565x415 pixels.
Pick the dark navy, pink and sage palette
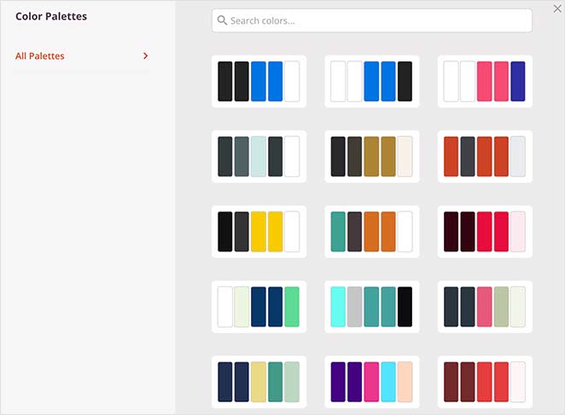(x=484, y=307)
